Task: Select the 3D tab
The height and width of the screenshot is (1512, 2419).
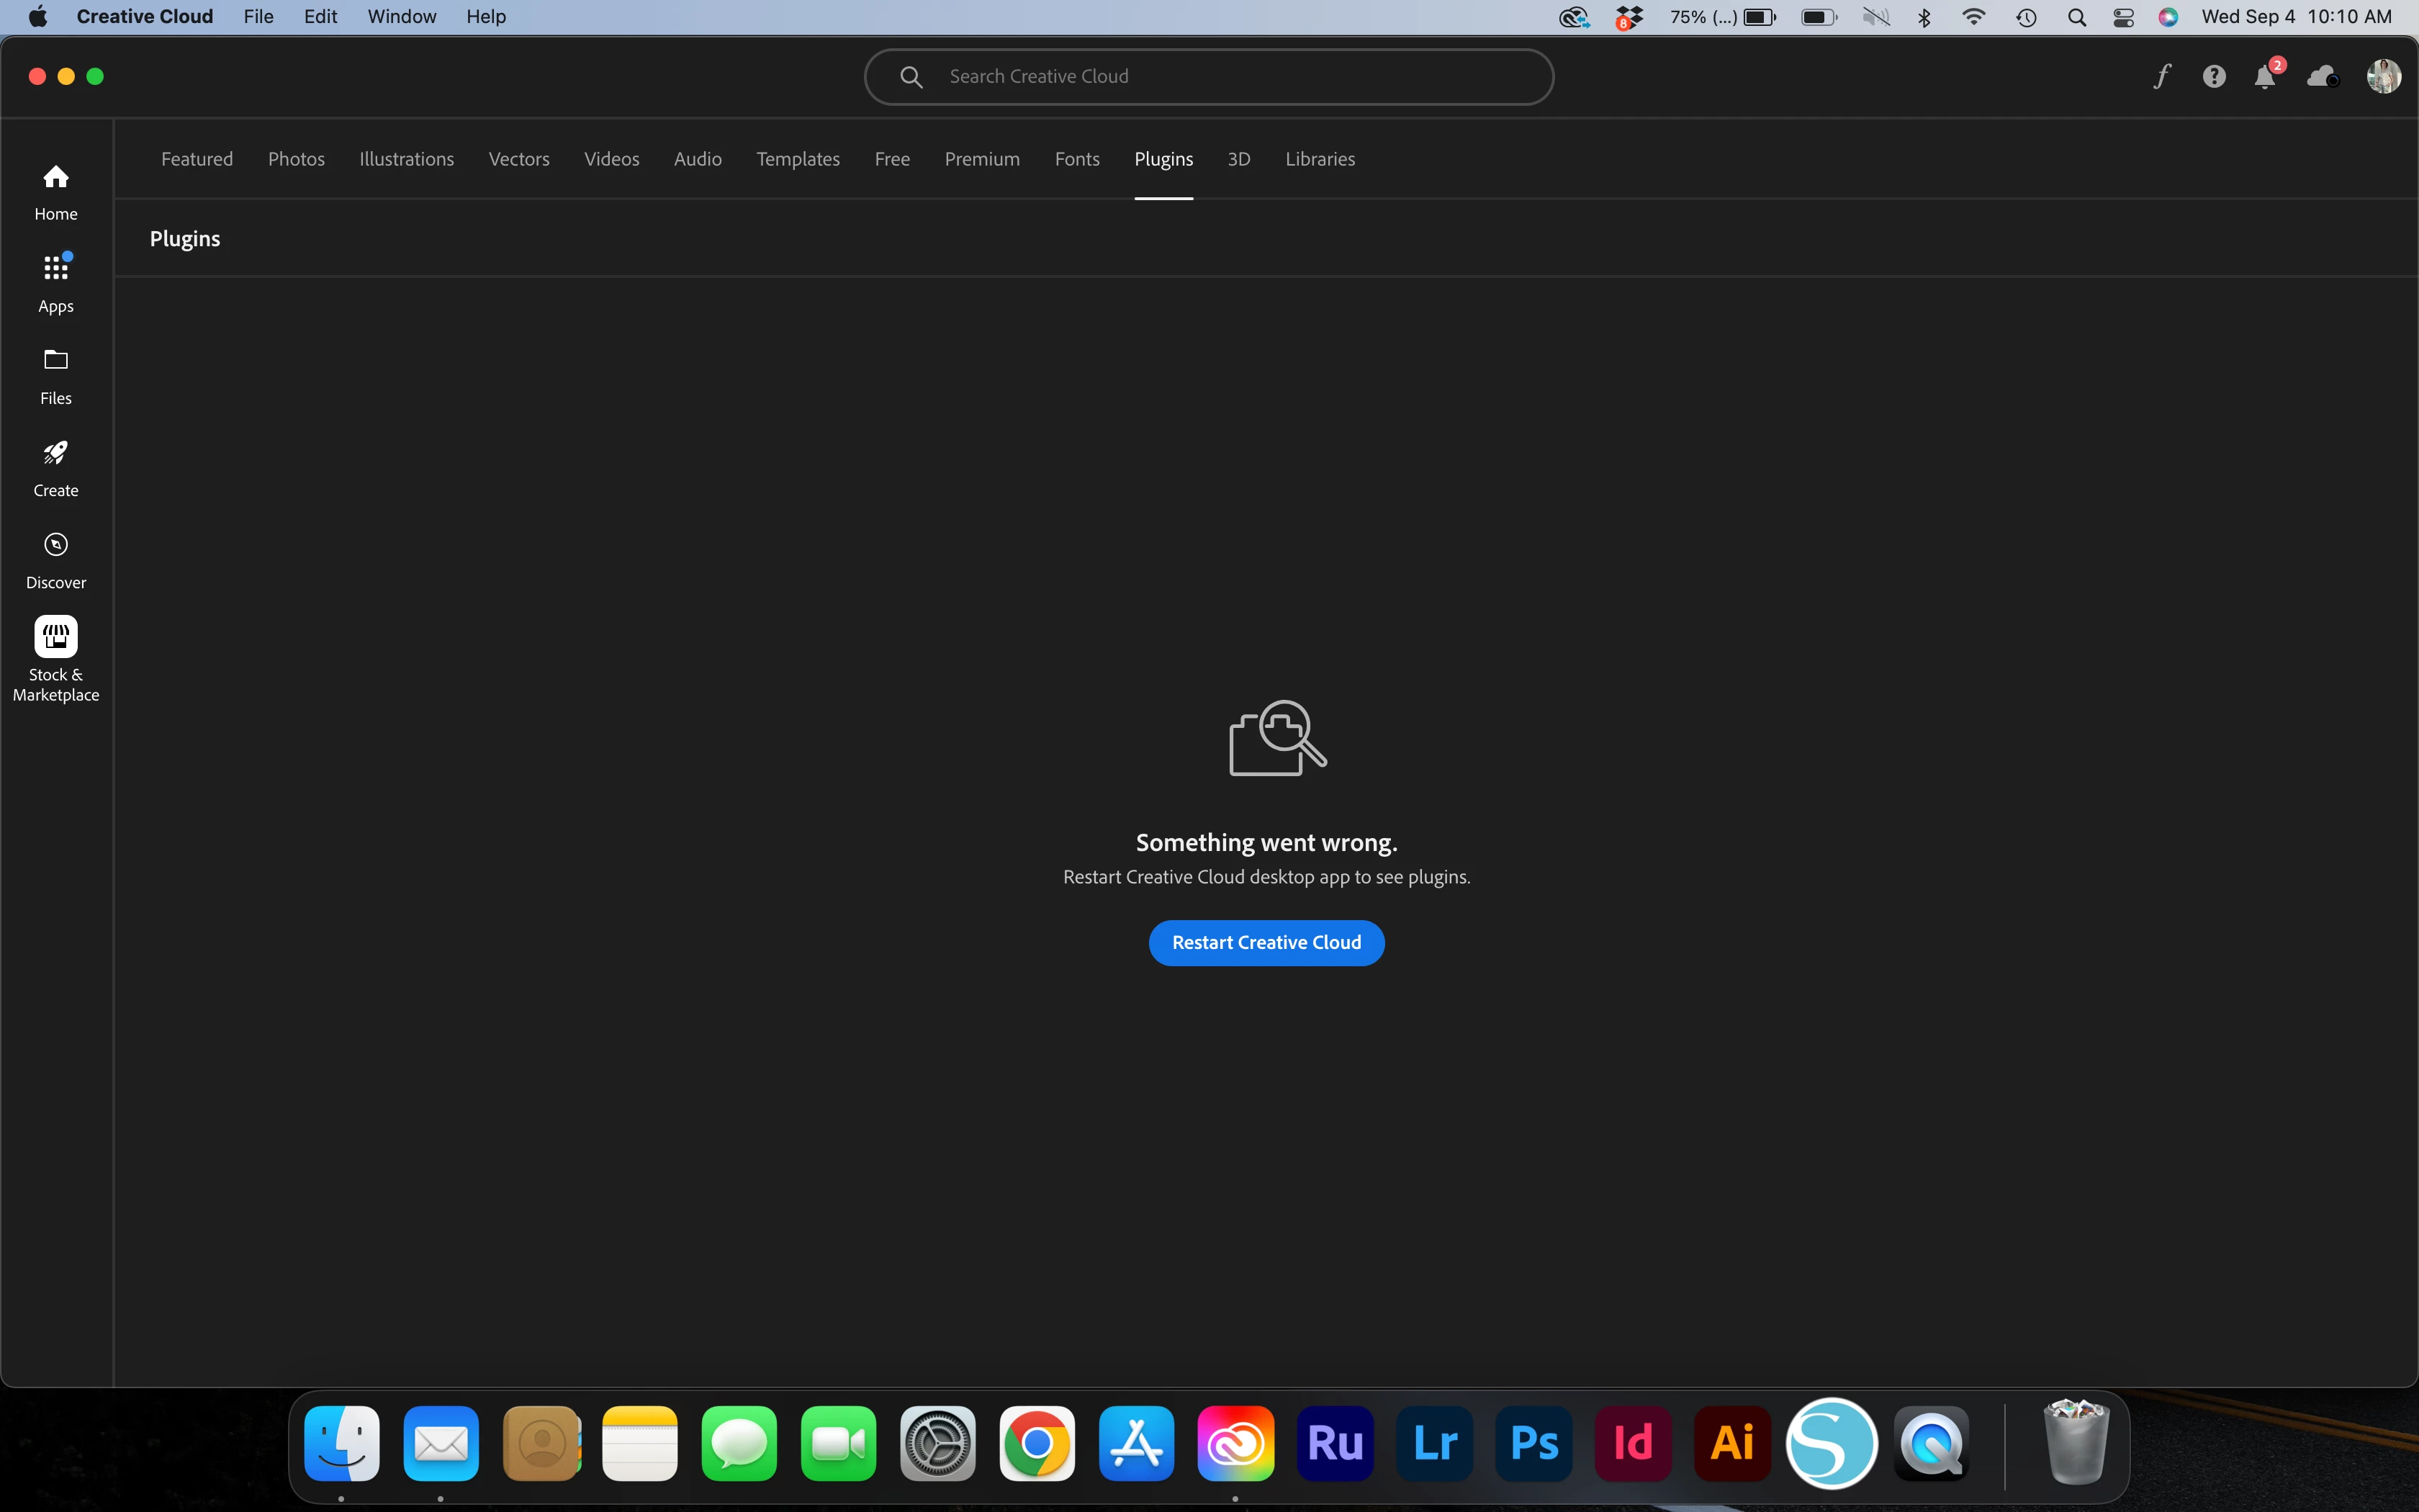Action: tap(1238, 159)
